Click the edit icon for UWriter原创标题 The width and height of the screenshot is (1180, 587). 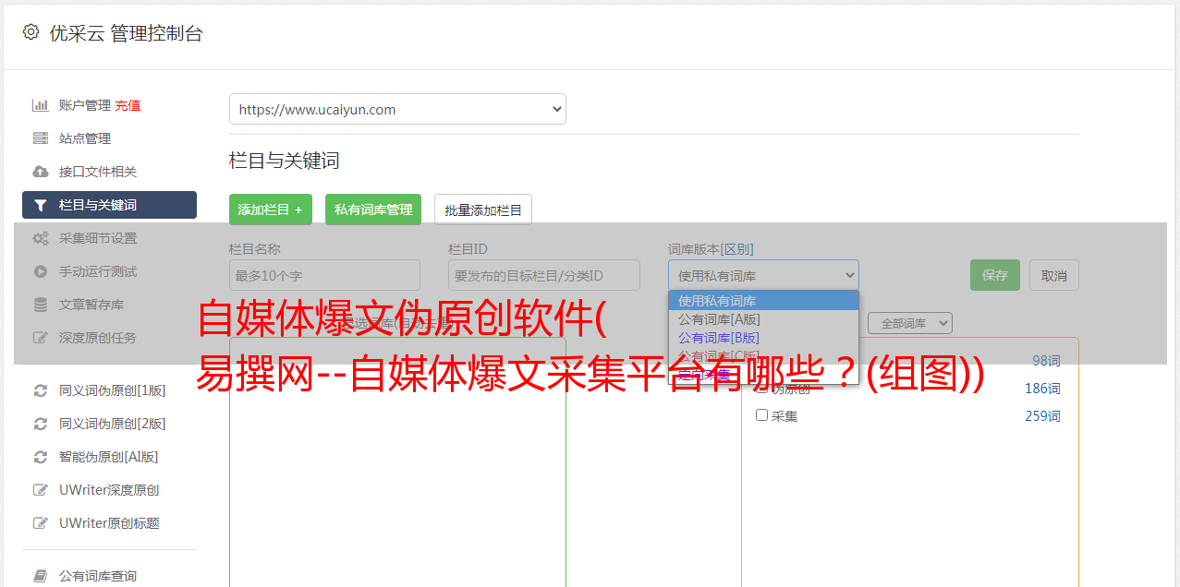(41, 523)
